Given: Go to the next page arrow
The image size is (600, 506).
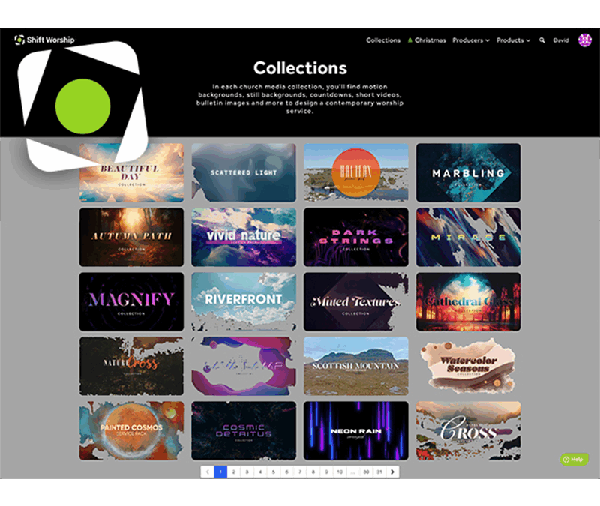Looking at the screenshot, I should click(392, 472).
